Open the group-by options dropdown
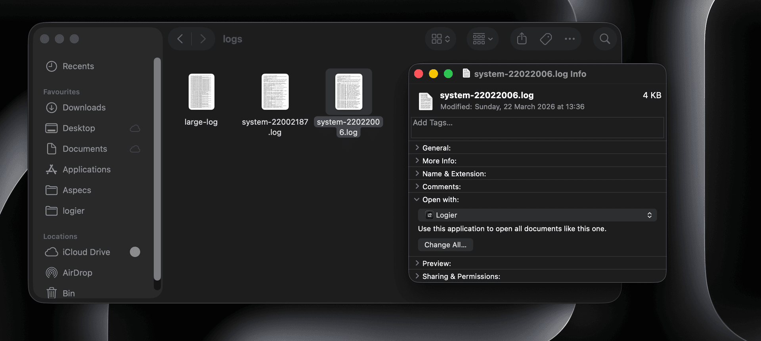 482,39
